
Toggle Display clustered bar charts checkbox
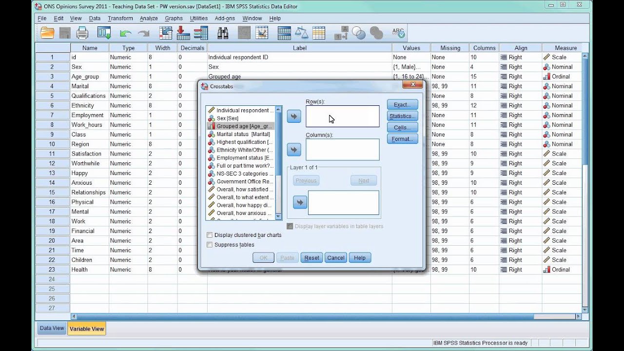click(210, 235)
